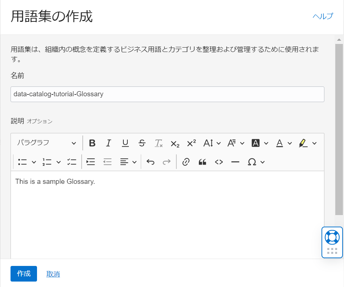
Task: Insert a block quote
Action: pos(202,162)
